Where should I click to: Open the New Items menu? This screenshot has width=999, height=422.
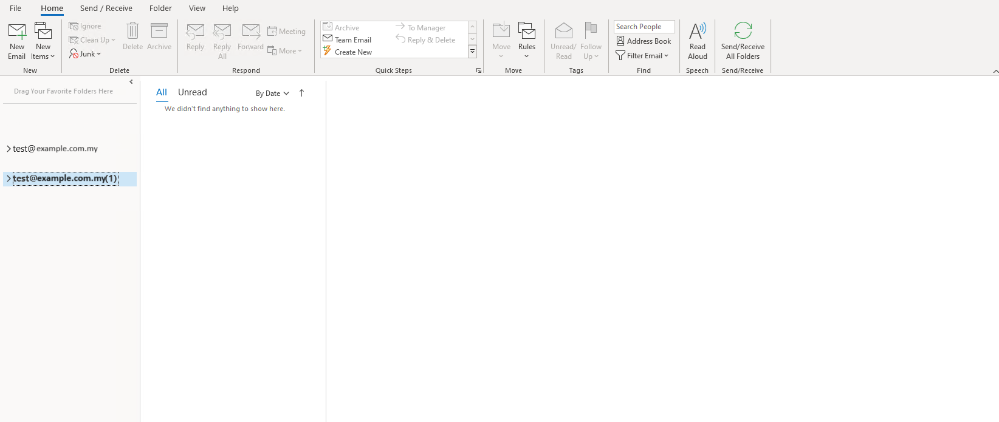pos(43,41)
